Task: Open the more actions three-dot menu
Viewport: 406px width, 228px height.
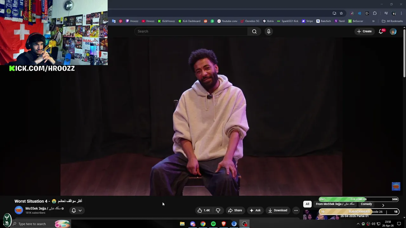Action: point(296,210)
